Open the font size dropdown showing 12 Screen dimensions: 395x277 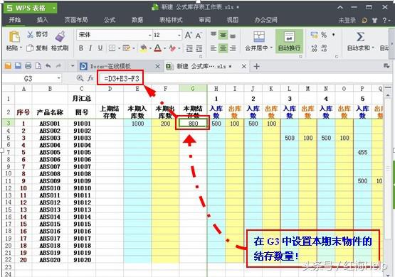[x=179, y=35]
